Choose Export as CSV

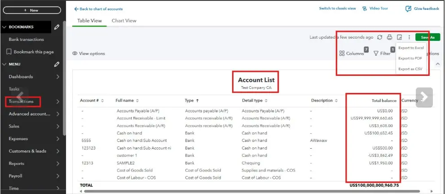(x=410, y=69)
